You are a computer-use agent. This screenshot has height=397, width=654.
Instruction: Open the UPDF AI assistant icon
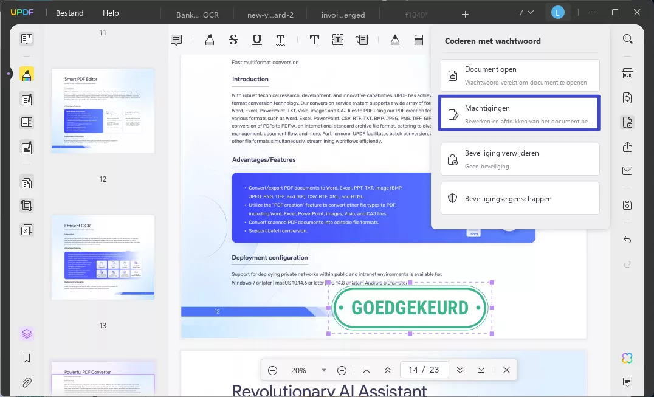(x=627, y=358)
